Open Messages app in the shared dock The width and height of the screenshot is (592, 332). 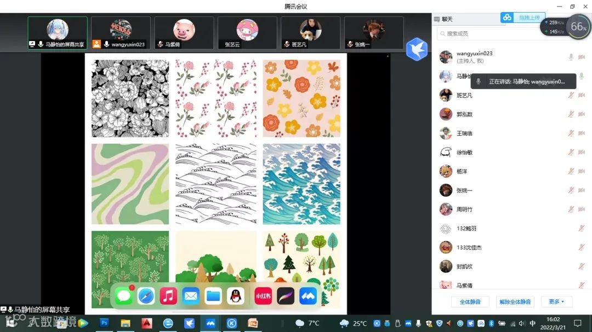pyautogui.click(x=123, y=296)
